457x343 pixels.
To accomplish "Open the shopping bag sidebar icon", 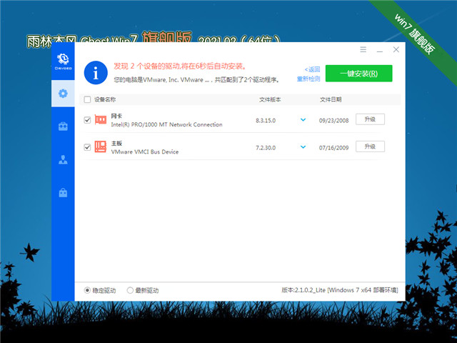I will [x=63, y=193].
